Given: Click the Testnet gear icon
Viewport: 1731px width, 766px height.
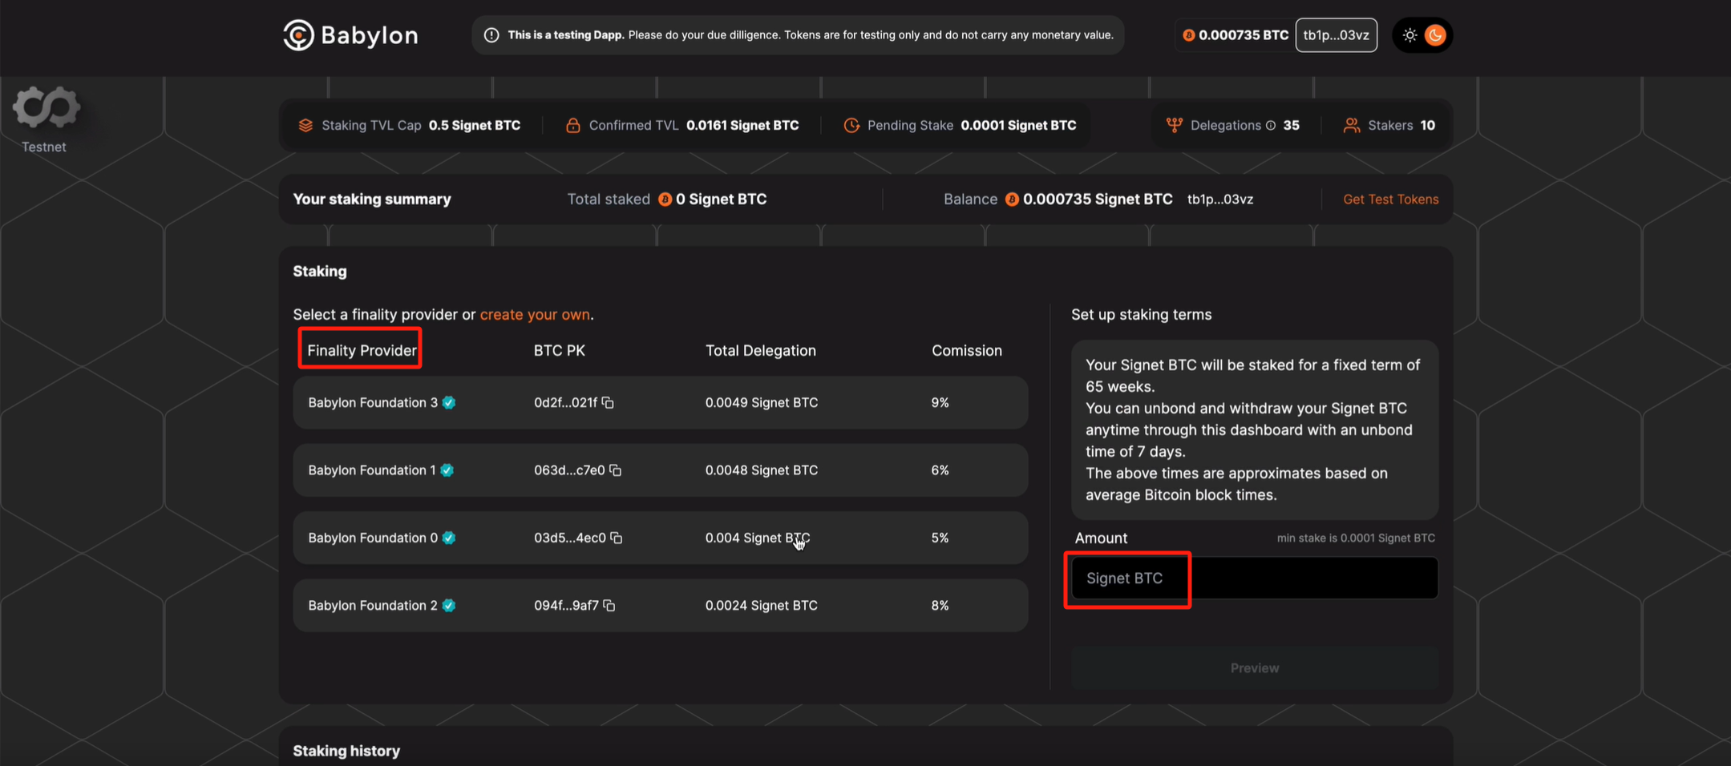Looking at the screenshot, I should (46, 107).
